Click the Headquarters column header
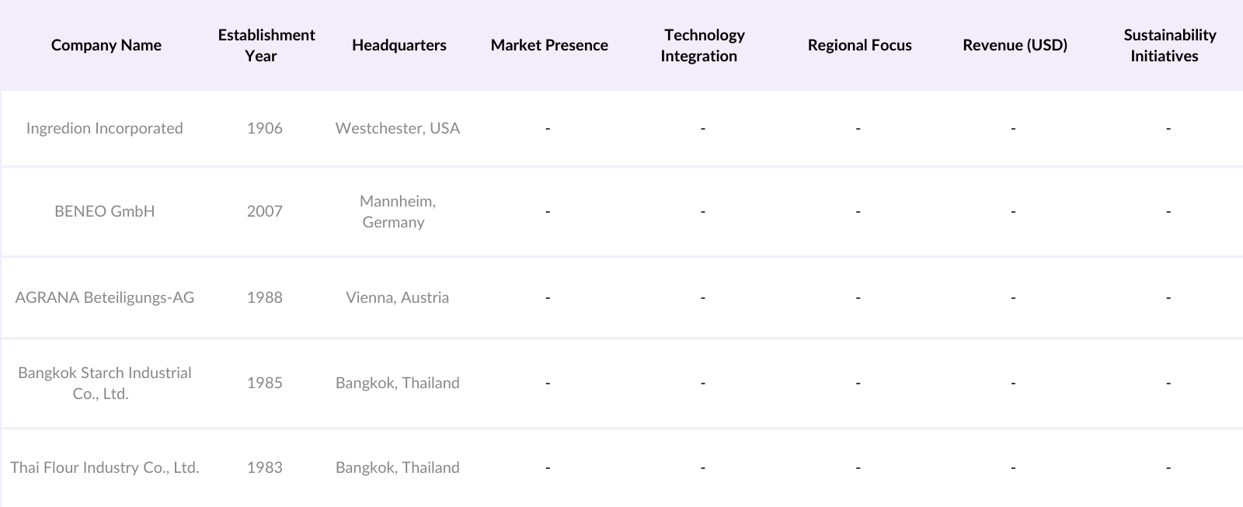The image size is (1243, 507). [399, 45]
